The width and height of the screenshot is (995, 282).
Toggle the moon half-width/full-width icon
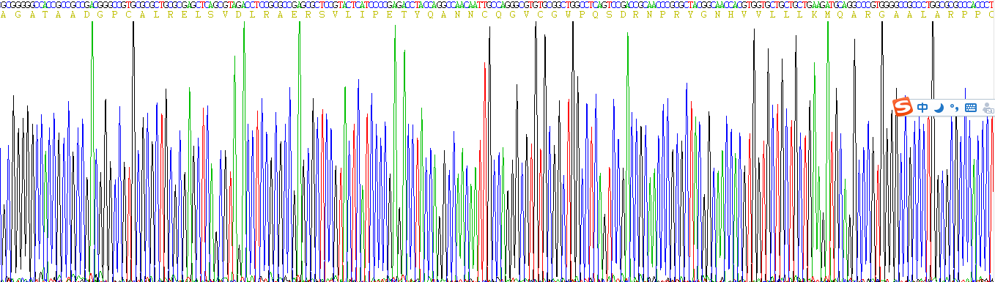pos(939,108)
